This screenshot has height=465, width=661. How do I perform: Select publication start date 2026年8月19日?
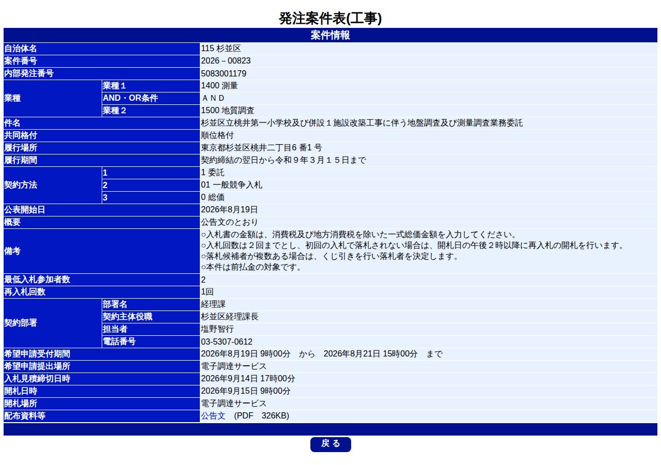tap(229, 210)
